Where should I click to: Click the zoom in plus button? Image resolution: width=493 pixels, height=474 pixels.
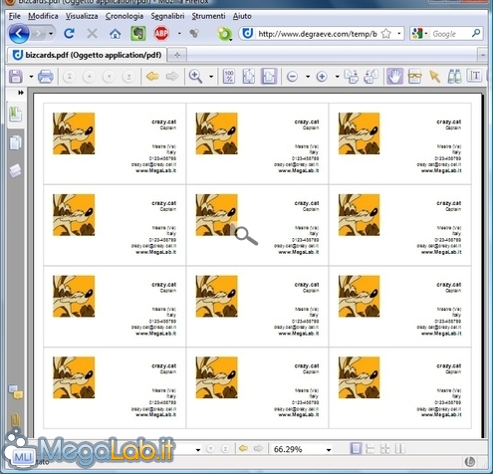(x=322, y=77)
